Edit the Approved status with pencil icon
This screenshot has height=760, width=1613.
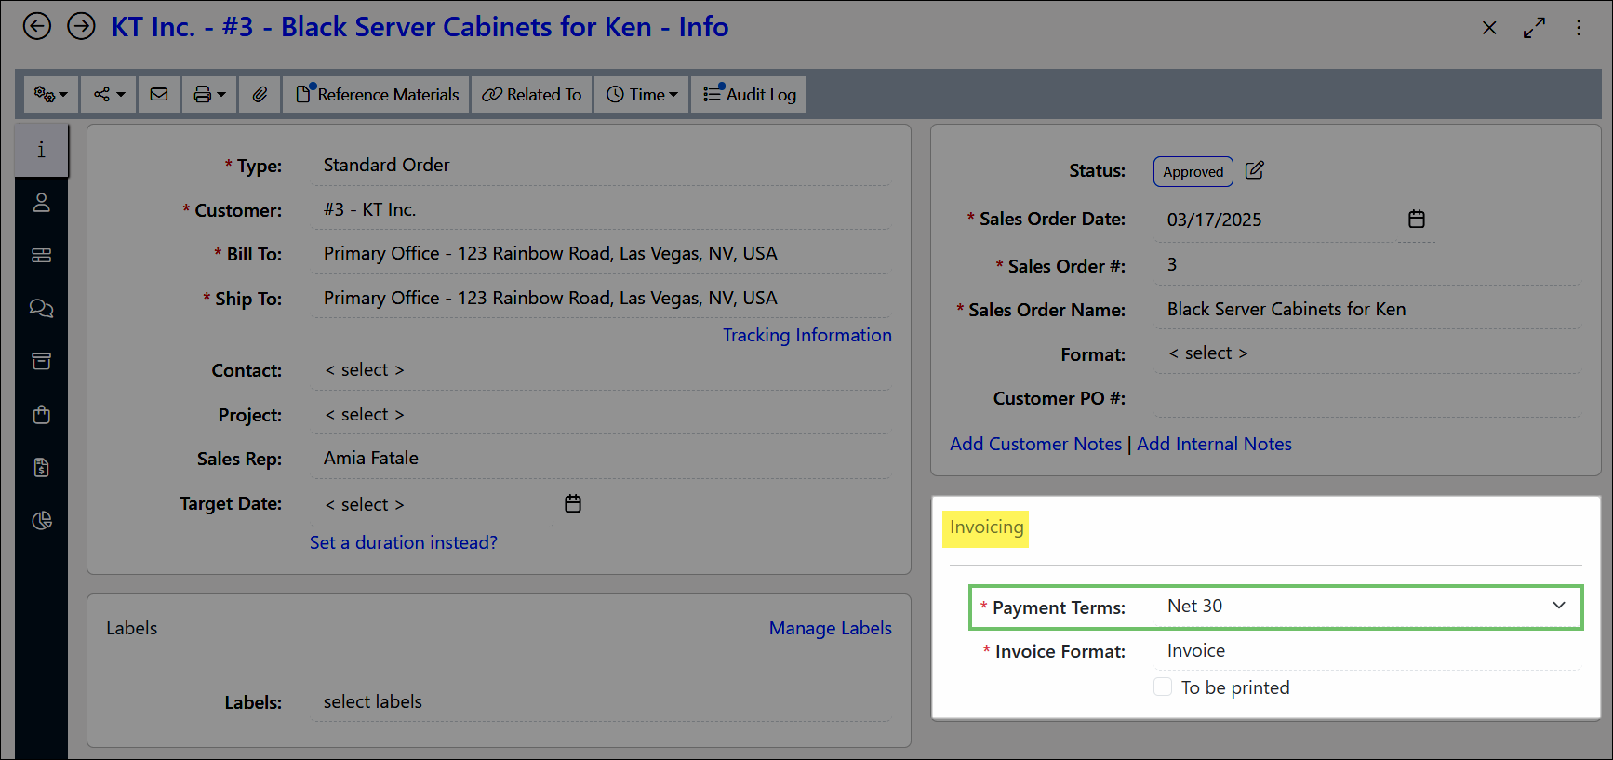click(1254, 170)
